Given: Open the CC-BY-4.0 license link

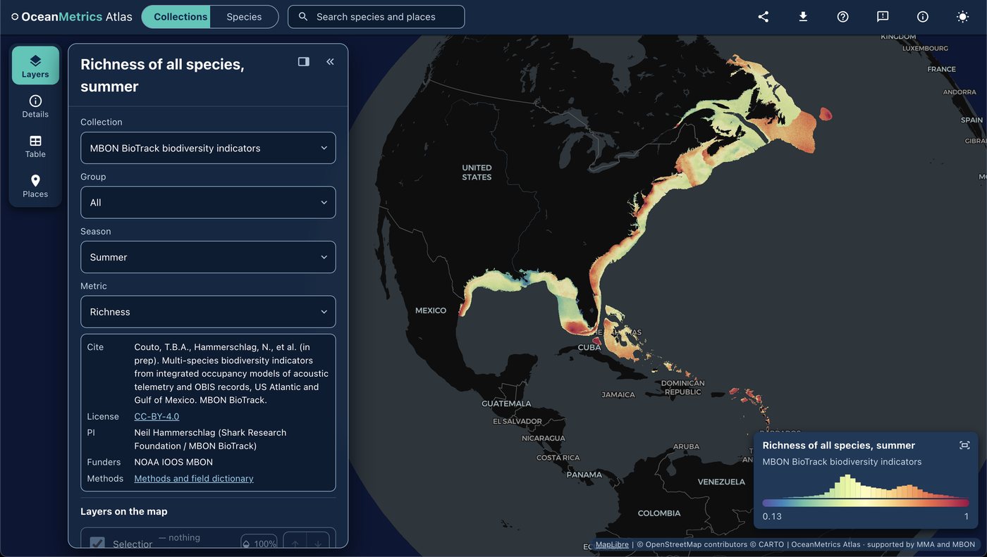Looking at the screenshot, I should pos(157,417).
